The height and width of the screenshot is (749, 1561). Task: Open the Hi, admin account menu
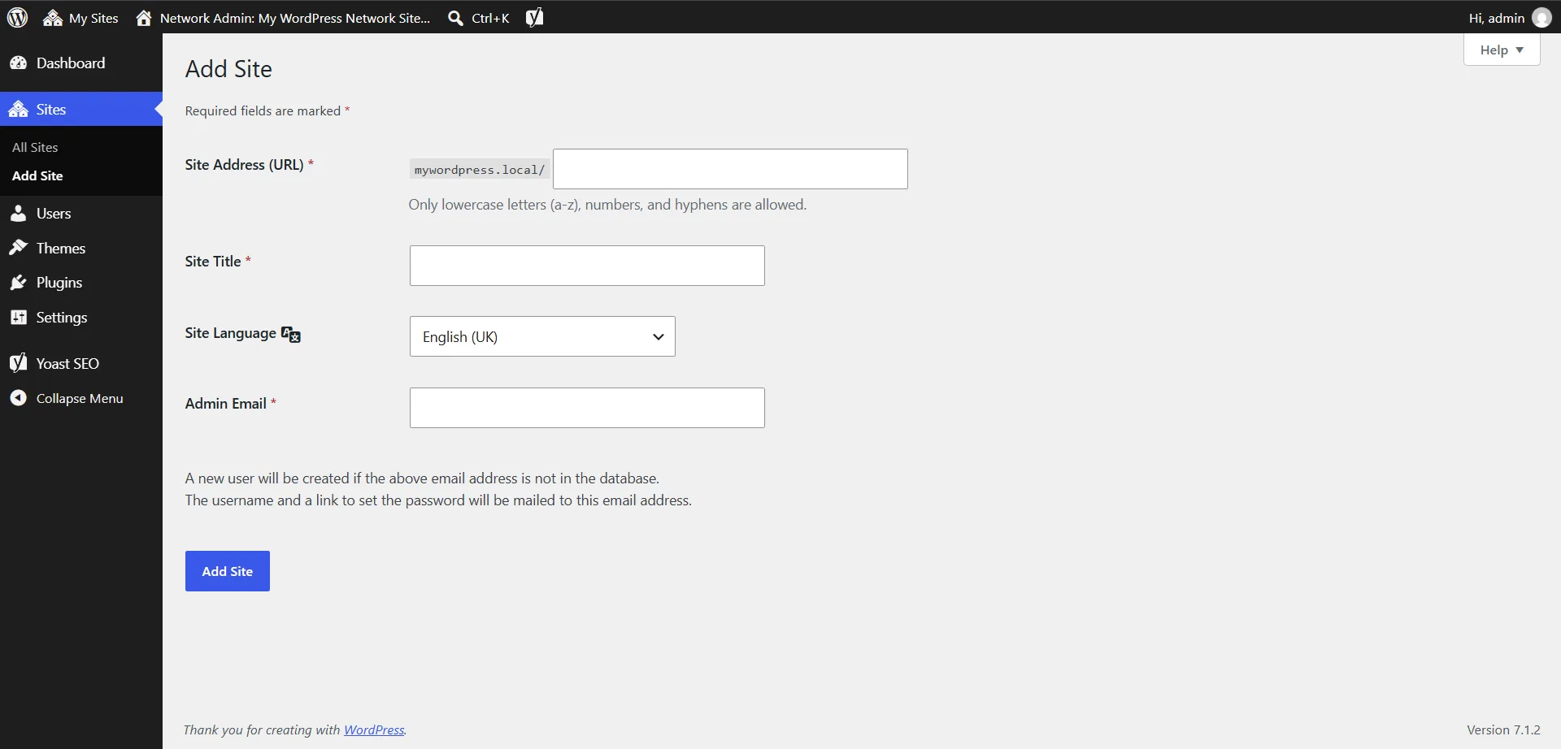point(1510,18)
